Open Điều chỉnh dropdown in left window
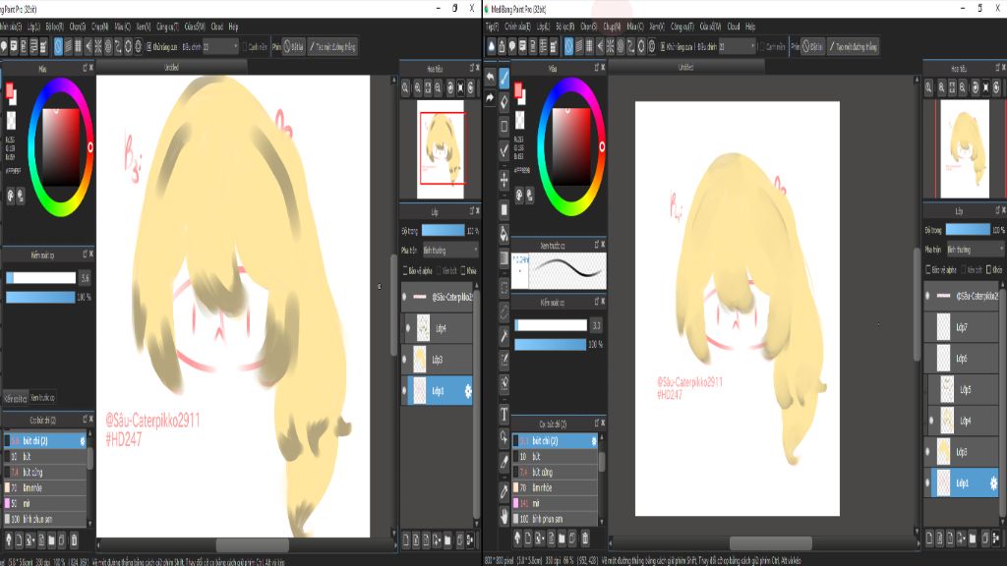This screenshot has width=1007, height=566. coord(220,46)
